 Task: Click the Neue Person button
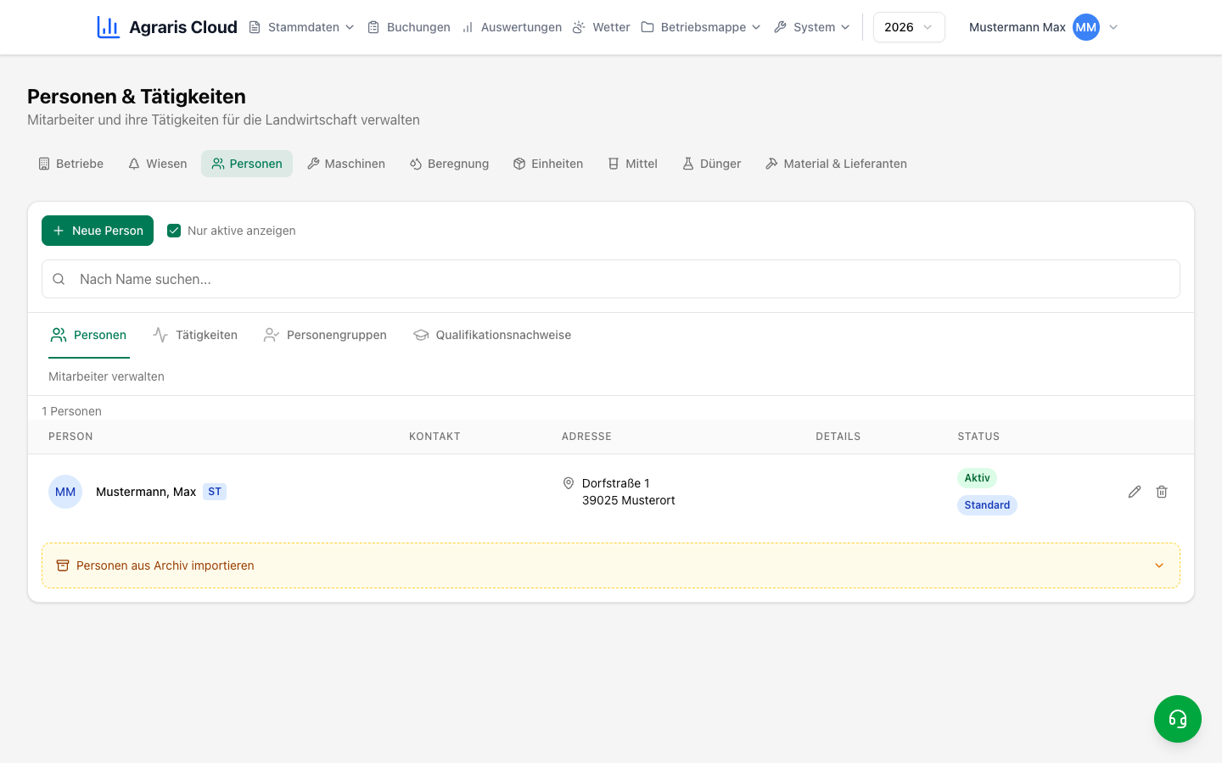click(98, 231)
